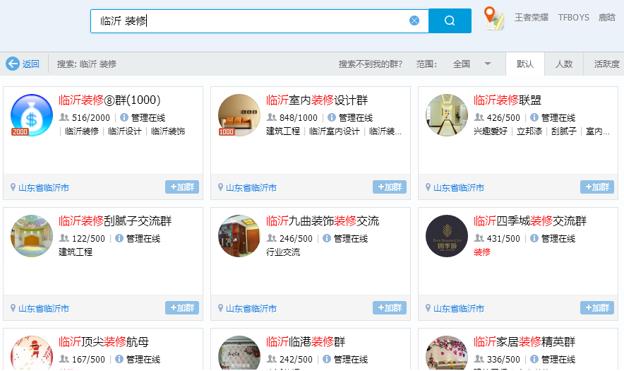This screenshot has height=371, width=624.
Task: Click location pin under 临沂装修联盟
Action: pos(428,188)
